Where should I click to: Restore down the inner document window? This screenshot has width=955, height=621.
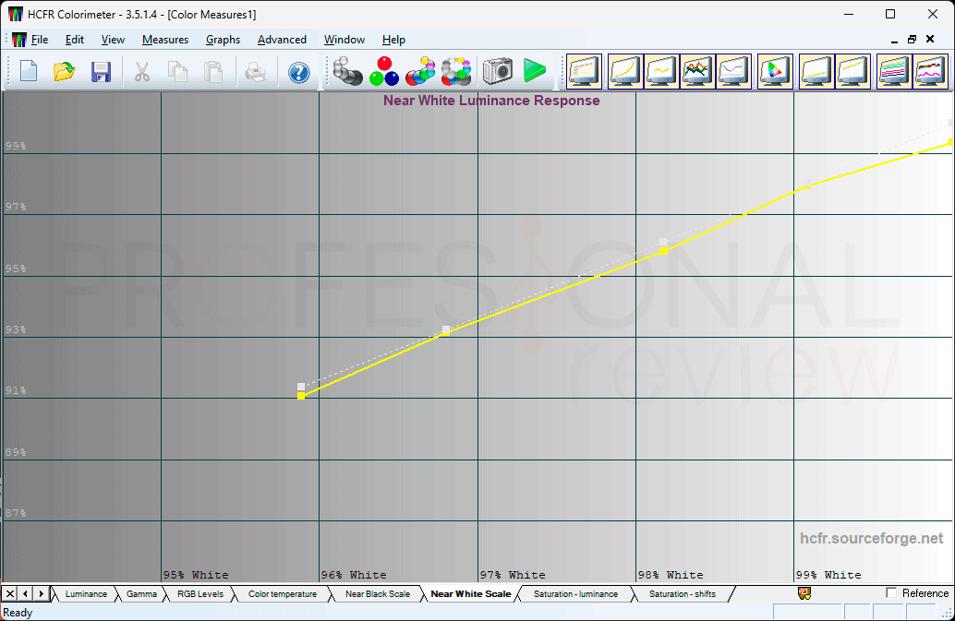point(912,40)
